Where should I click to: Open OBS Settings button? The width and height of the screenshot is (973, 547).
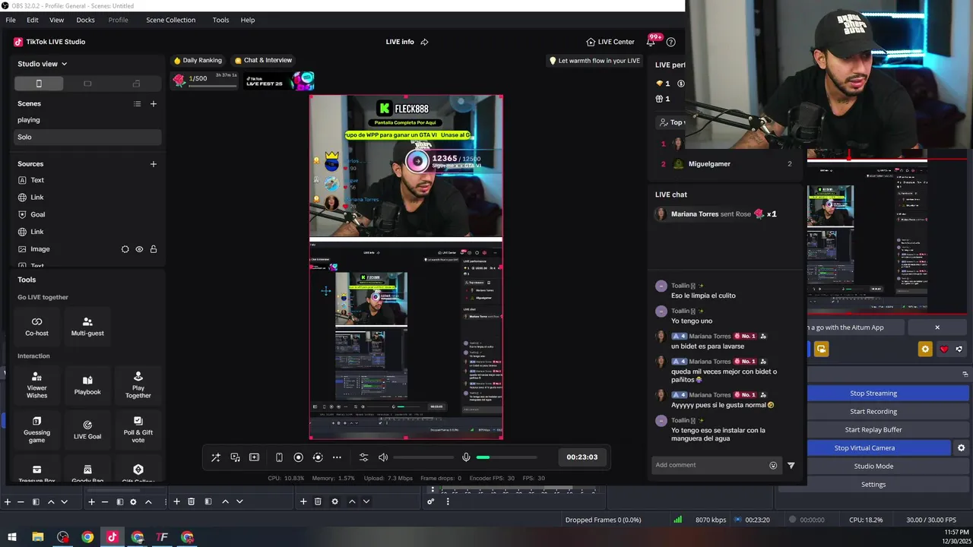(x=873, y=485)
